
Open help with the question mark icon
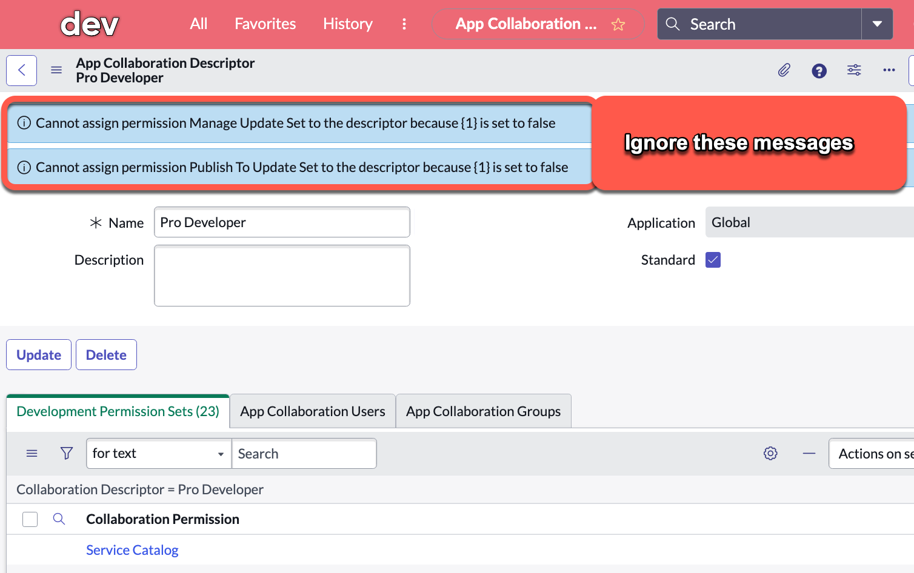coord(819,71)
